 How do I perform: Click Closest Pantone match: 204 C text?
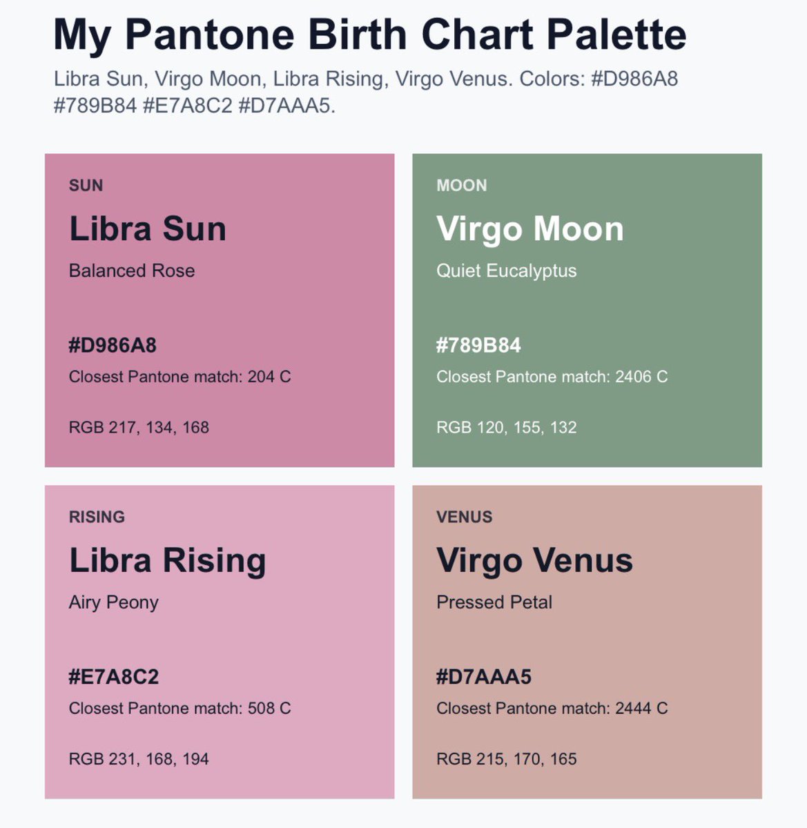click(180, 377)
